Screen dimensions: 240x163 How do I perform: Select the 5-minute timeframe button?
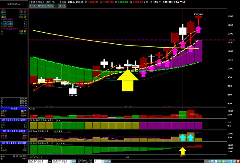(35, 6)
